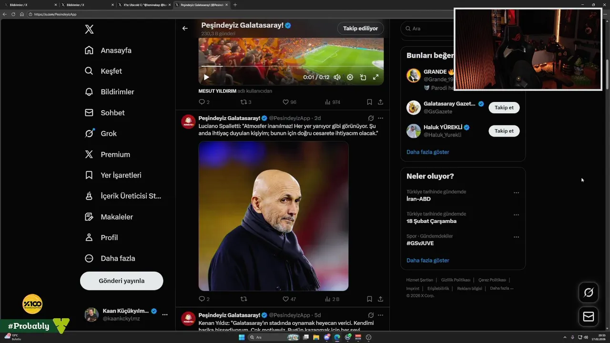The image size is (610, 343).
Task: Open video settings gear icon
Action: [350, 77]
